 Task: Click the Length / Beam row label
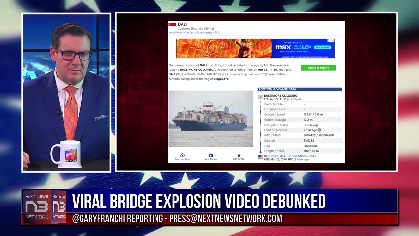274,151
